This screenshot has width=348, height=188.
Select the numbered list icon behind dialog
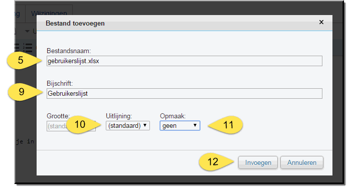[x=28, y=48]
